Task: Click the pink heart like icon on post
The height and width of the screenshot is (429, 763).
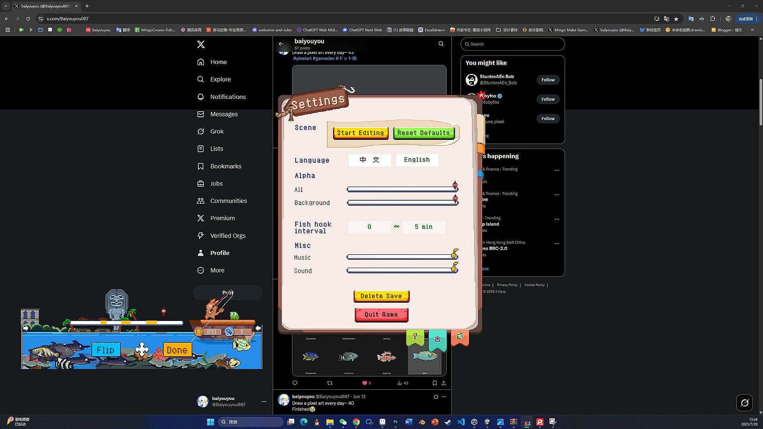Action: (364, 383)
